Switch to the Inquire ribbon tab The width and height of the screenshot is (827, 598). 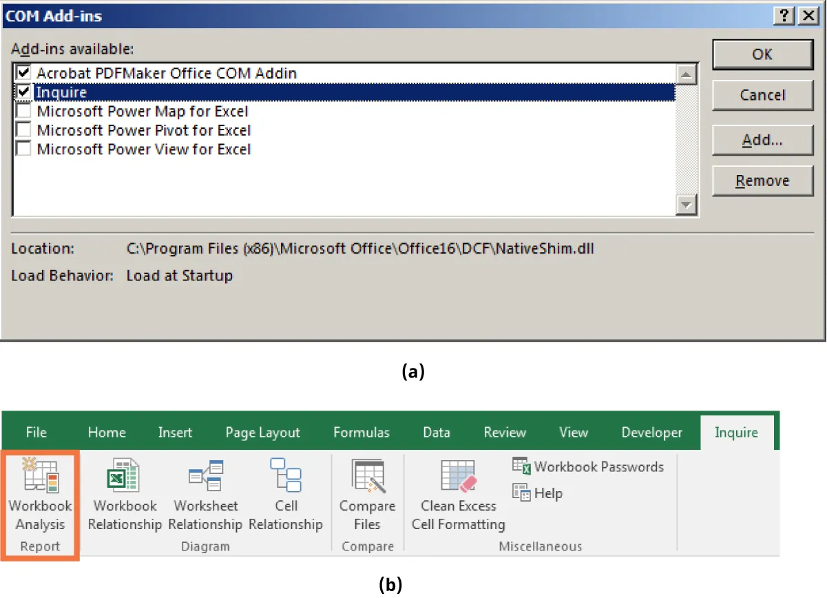(736, 432)
